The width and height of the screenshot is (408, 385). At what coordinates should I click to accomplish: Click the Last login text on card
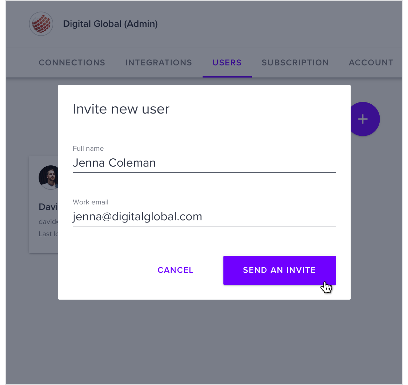pos(48,234)
